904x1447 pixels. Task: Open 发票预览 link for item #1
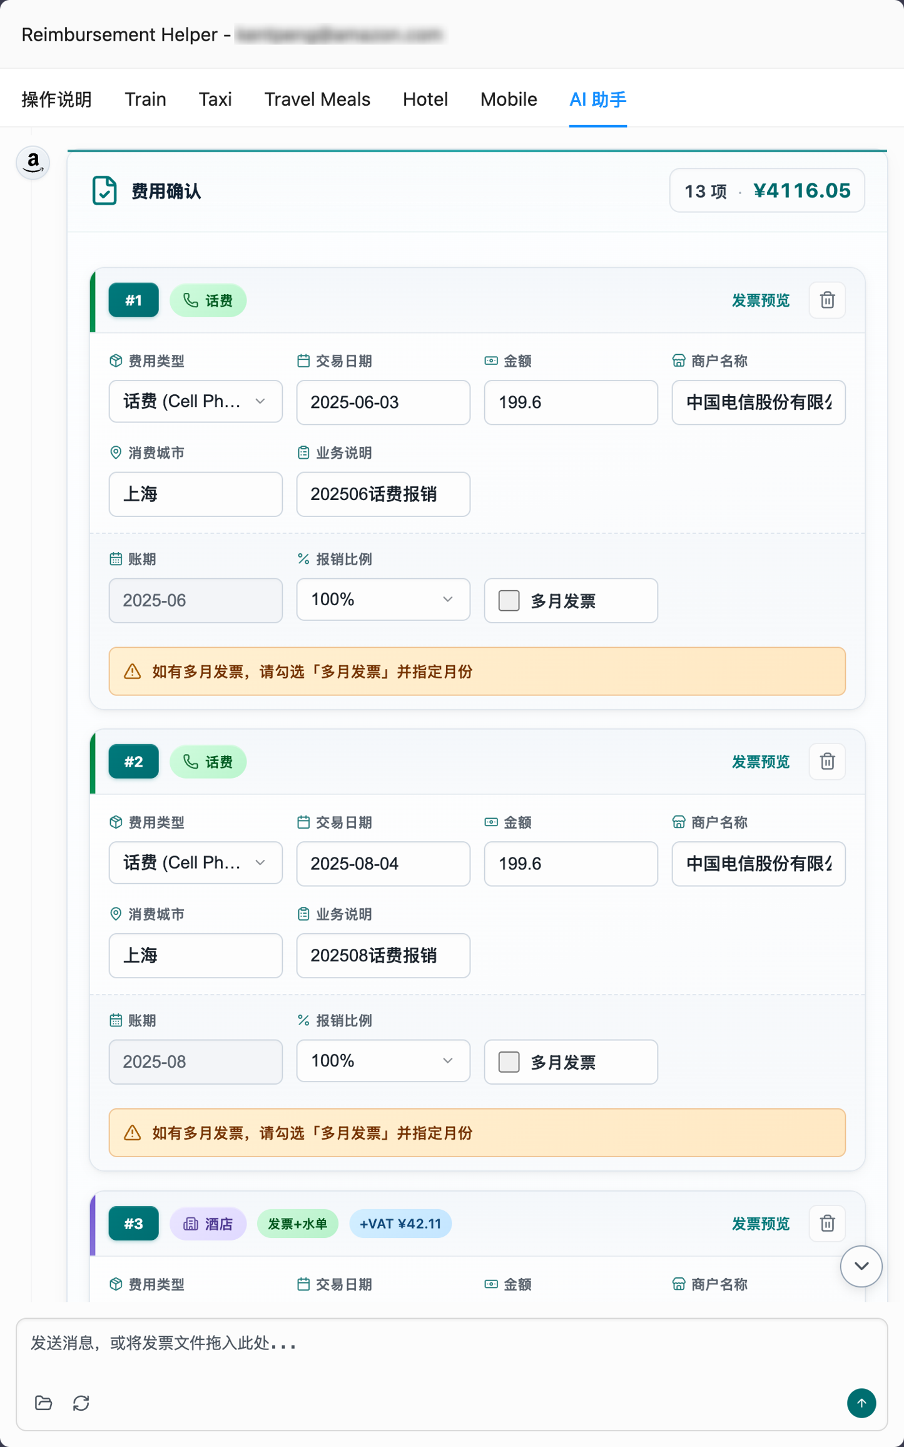click(x=761, y=300)
